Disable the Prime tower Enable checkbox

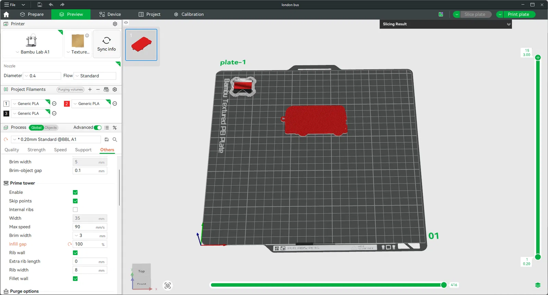(75, 192)
